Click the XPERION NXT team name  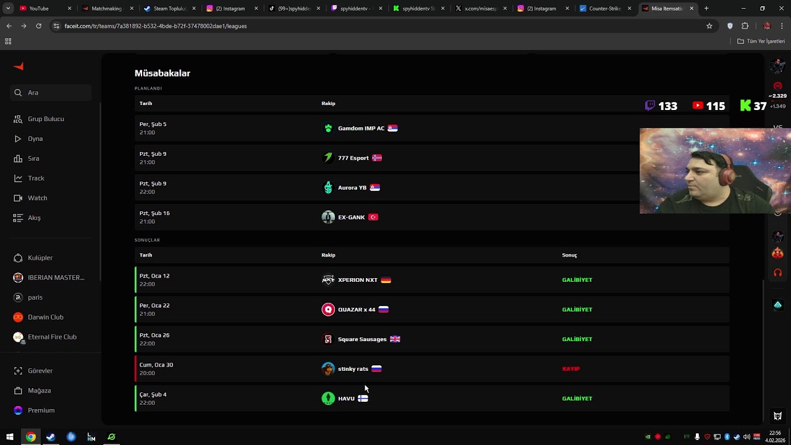click(357, 280)
